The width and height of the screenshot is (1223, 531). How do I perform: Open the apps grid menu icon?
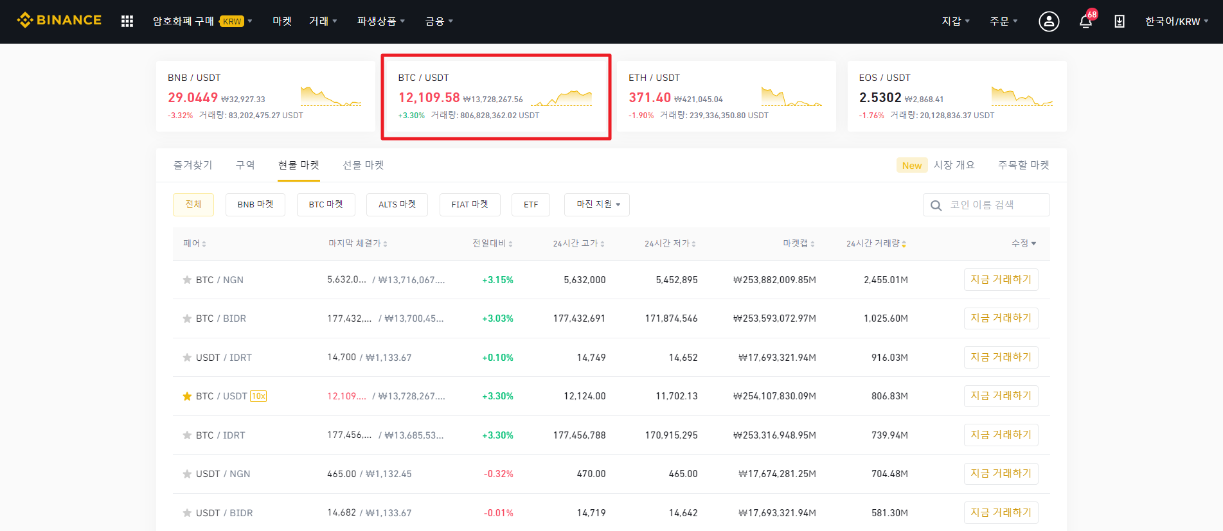127,21
